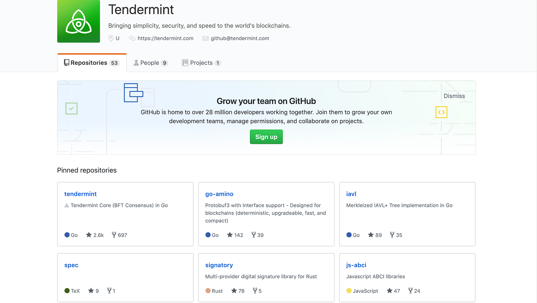Image resolution: width=537 pixels, height=303 pixels.
Task: Open the iavl repository link
Action: coord(351,194)
